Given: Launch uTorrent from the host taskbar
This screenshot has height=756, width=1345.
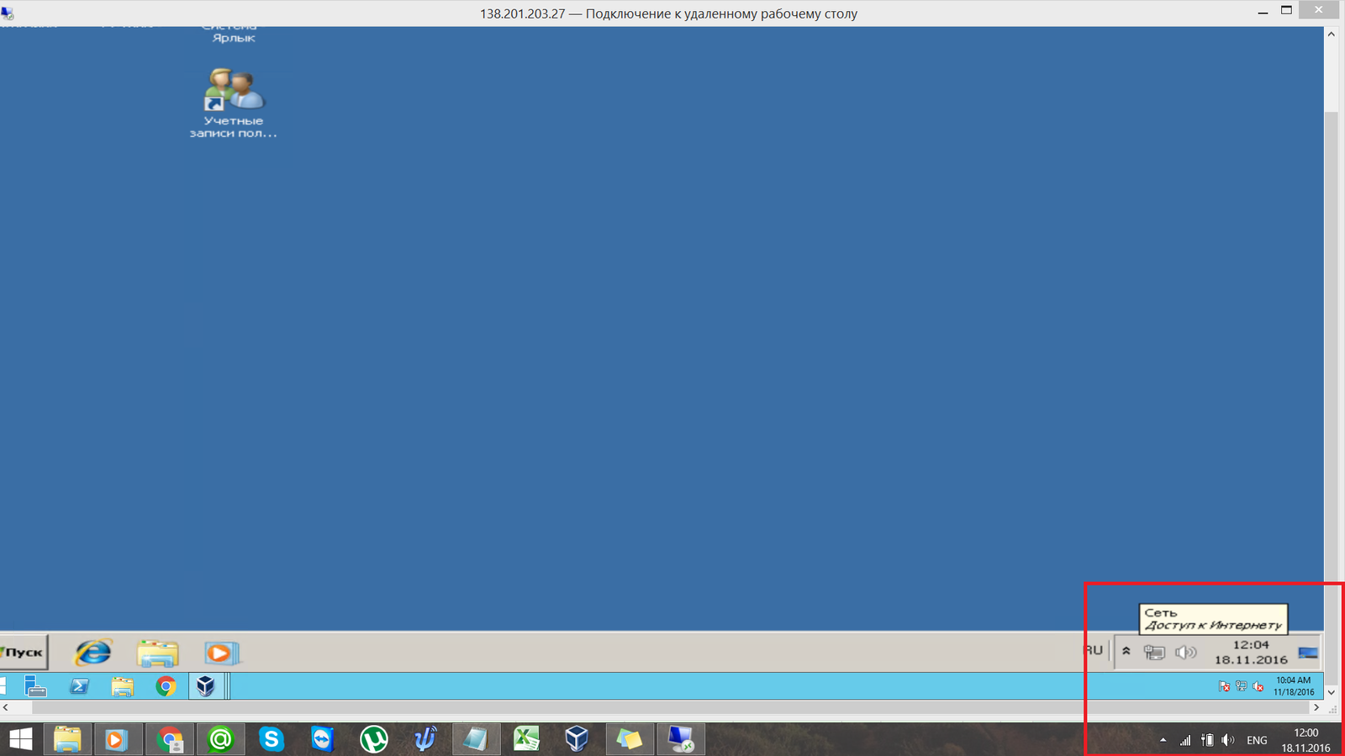Looking at the screenshot, I should (374, 739).
